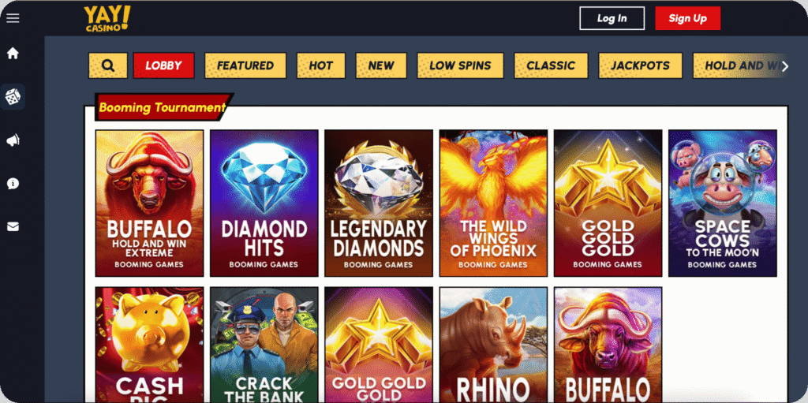The image size is (808, 403).
Task: Open the envelope contact icon
Action: (13, 227)
